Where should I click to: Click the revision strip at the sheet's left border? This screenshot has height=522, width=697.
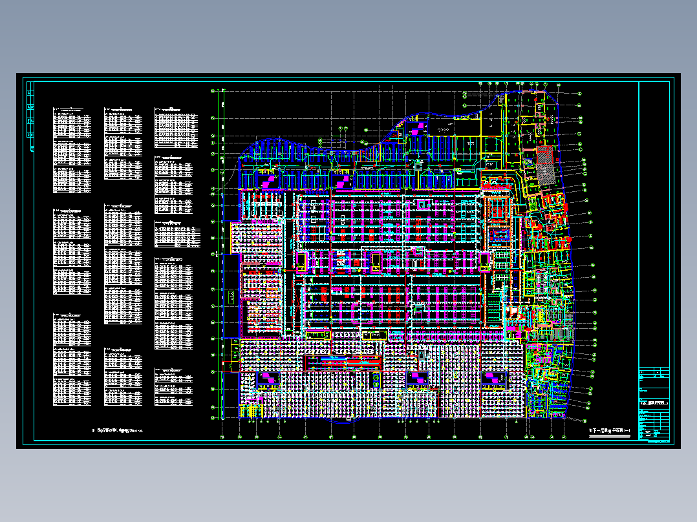(x=30, y=116)
